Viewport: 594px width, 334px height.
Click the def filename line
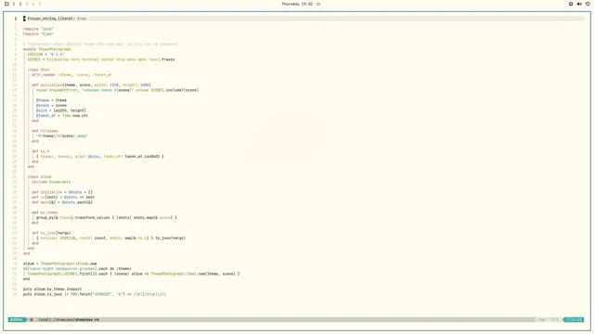[x=45, y=131]
